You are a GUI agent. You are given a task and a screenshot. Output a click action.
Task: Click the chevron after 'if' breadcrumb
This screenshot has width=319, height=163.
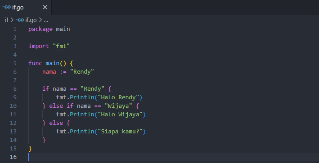12,20
